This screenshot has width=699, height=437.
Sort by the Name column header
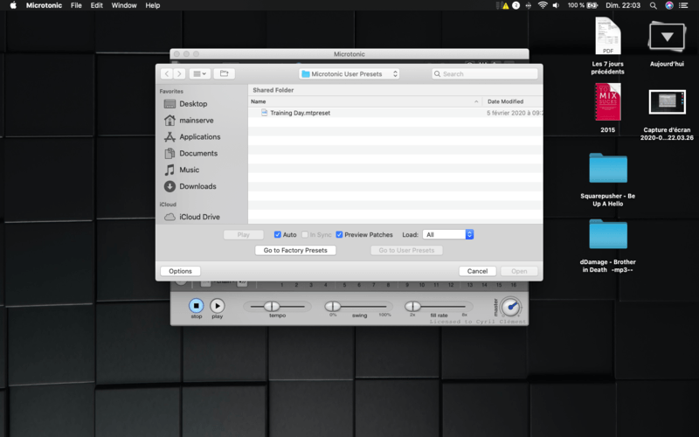point(364,101)
